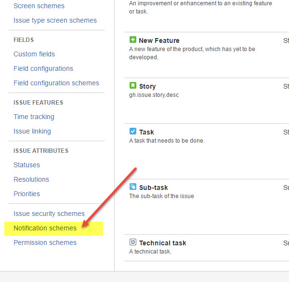Open Permission schemes
The height and width of the screenshot is (282, 289).
[45, 242]
